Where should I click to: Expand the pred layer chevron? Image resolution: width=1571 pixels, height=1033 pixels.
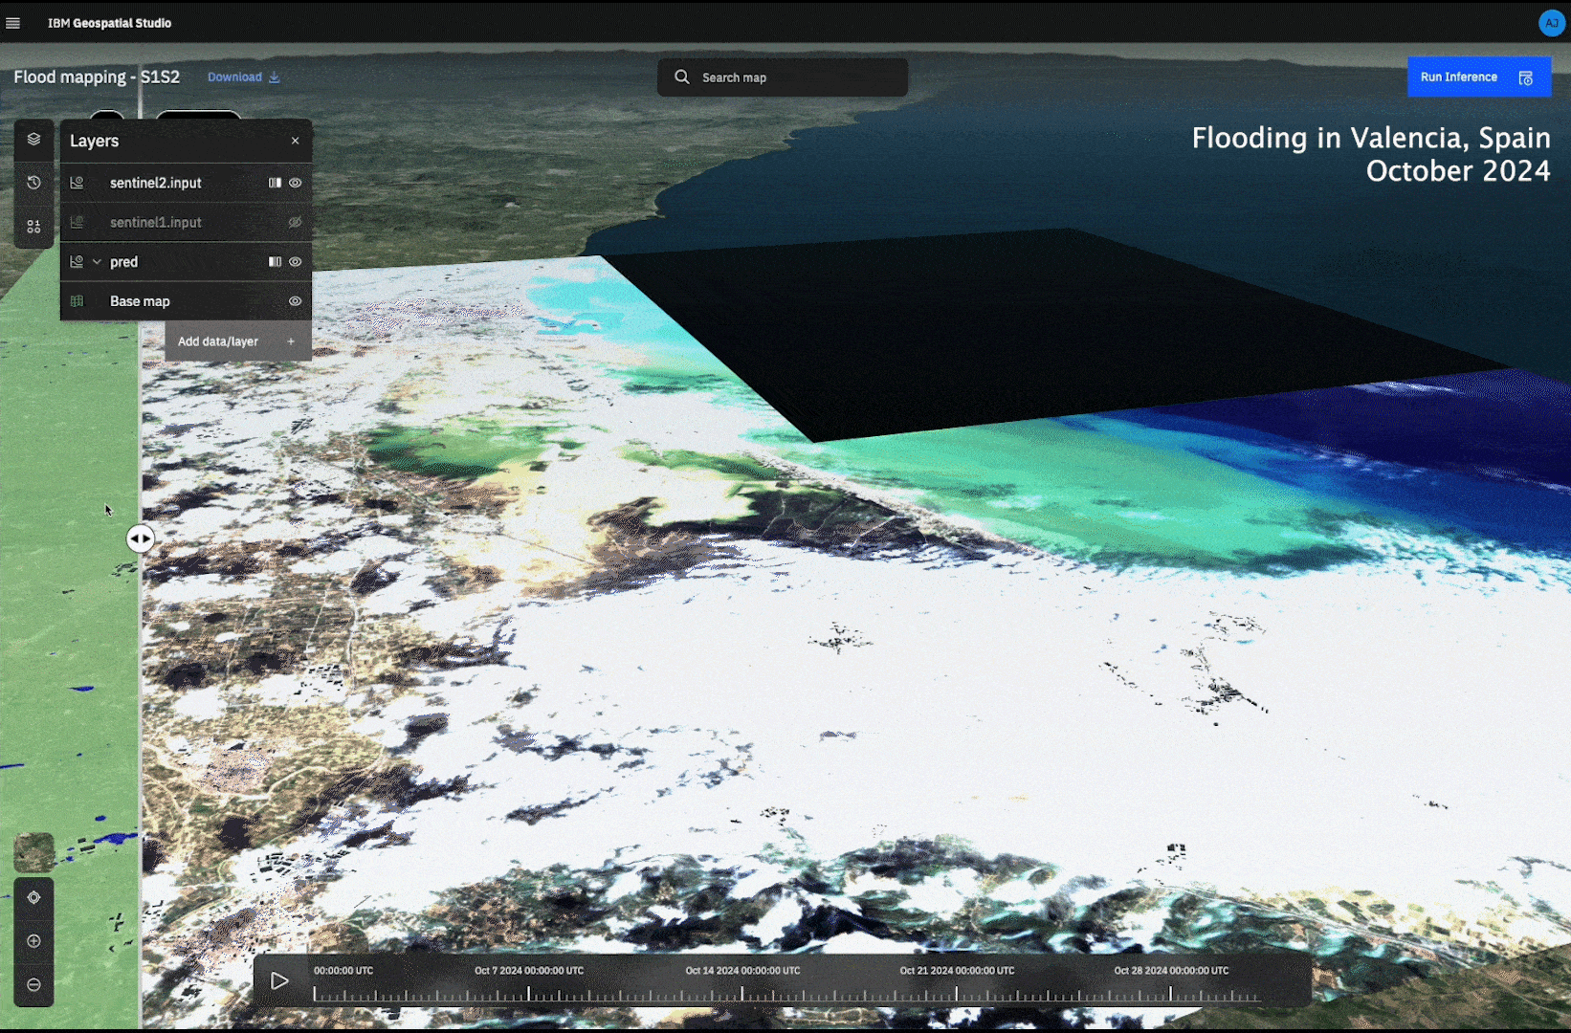tap(97, 262)
